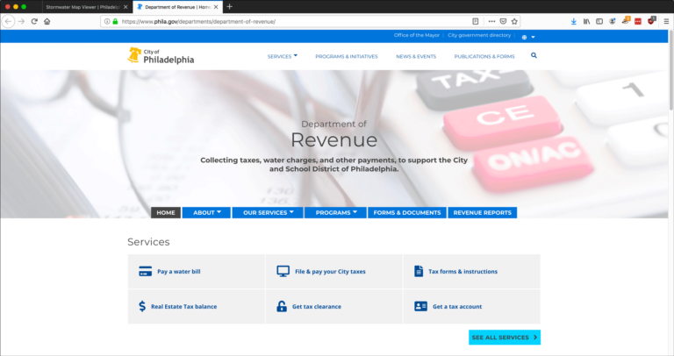Image resolution: width=674 pixels, height=356 pixels.
Task: Click the See All Services button
Action: pos(505,337)
